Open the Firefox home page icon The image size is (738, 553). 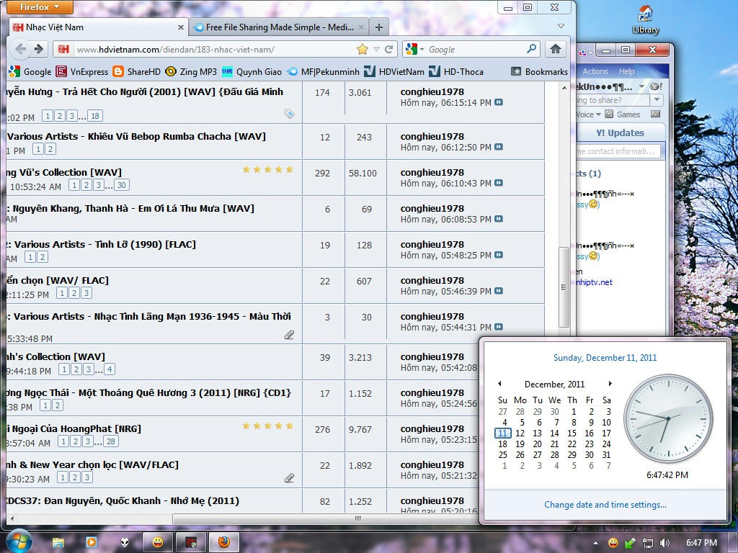[556, 49]
